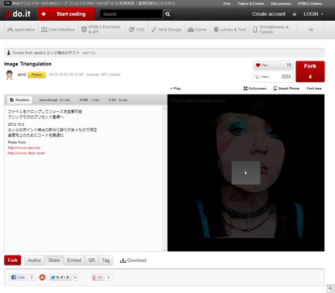The width and height of the screenshot is (335, 293).
Task: Click into the Search input field
Action: (132, 14)
